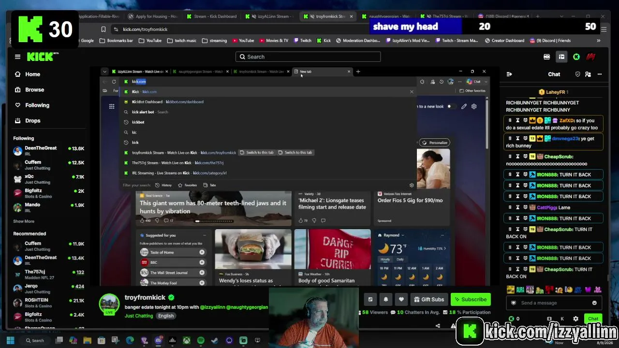Open ROSHTEIN in Recommended list
Image resolution: width=619 pixels, height=348 pixels.
point(48,303)
